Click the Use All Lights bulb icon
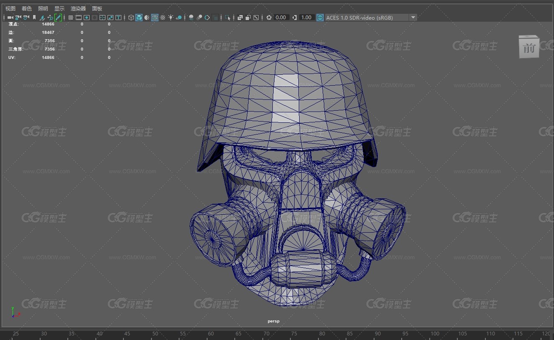 [x=171, y=18]
